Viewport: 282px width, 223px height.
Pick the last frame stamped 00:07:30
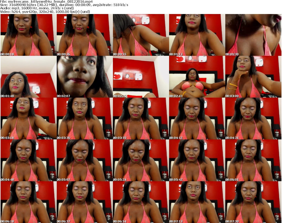253,202
